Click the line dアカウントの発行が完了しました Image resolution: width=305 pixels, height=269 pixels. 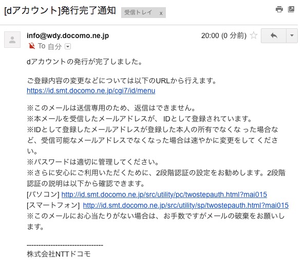85,62
